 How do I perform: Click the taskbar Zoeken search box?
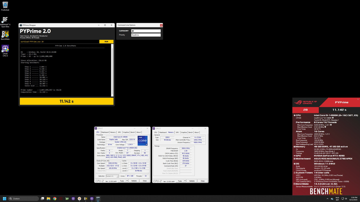[x=24, y=199]
